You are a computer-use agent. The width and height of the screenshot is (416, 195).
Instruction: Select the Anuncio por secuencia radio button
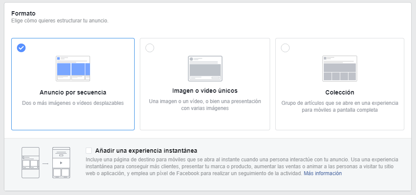(x=21, y=48)
